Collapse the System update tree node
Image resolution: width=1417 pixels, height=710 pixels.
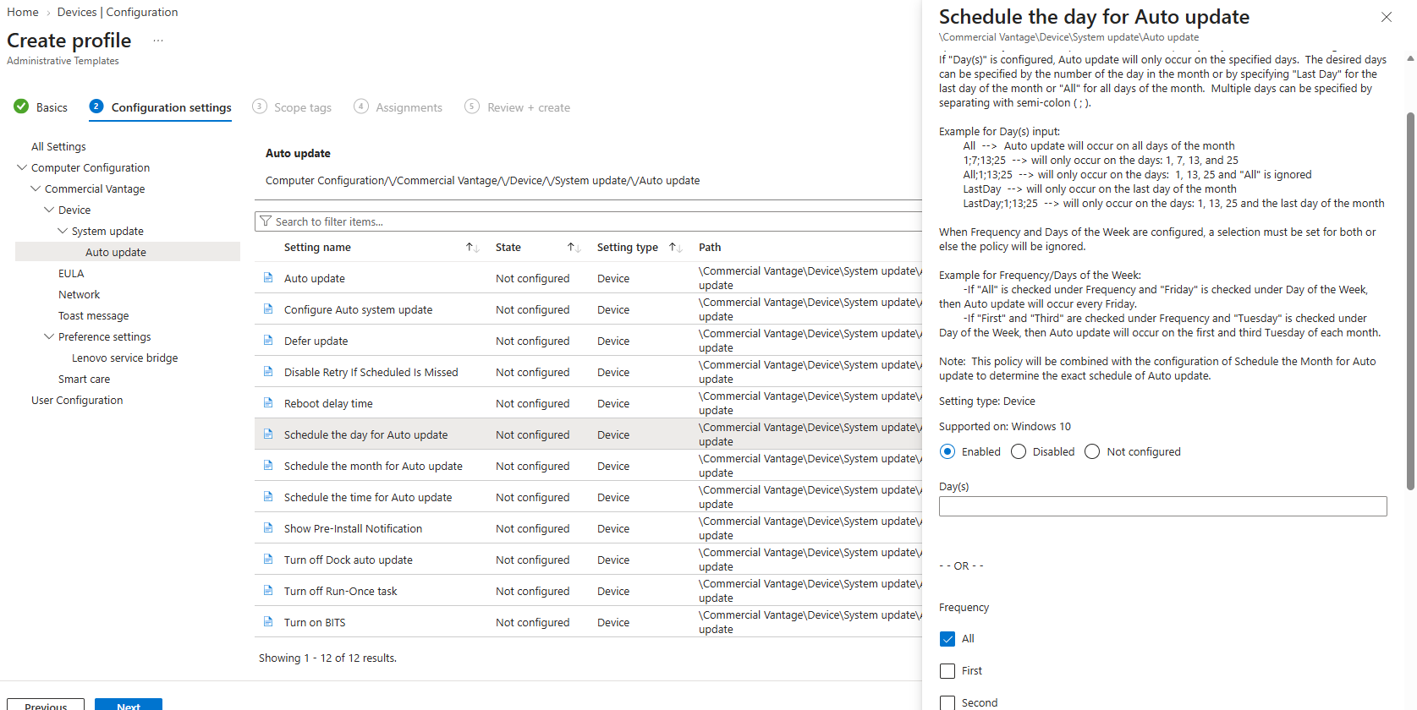click(63, 231)
